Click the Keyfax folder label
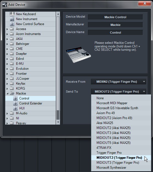 click(21, 84)
